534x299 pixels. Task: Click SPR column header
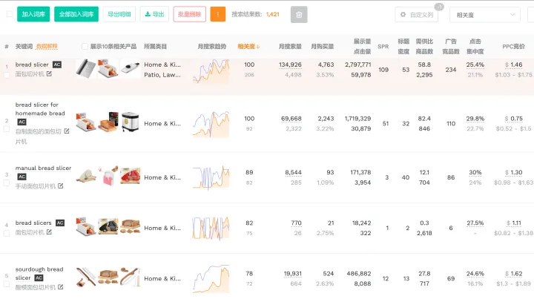(383, 47)
